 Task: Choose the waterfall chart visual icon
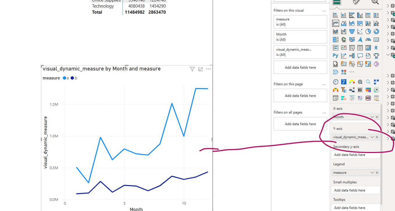(x=344, y=31)
